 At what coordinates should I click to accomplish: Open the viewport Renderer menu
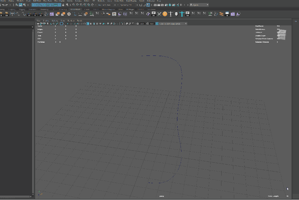(x=71, y=20)
